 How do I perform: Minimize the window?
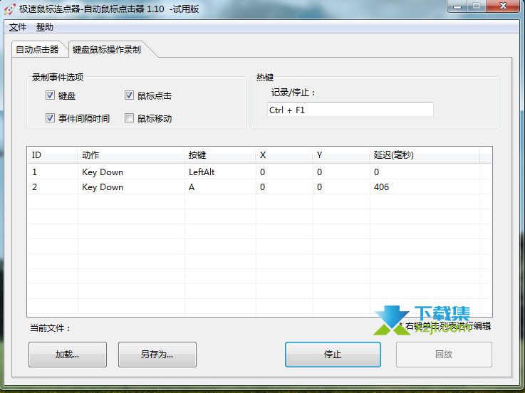tap(457, 6)
